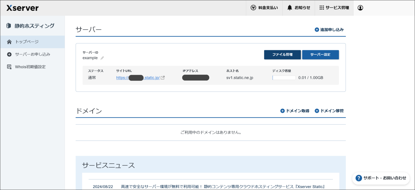This screenshot has height=190, width=415.
Task: Click ドメイン移管 to transfer a domain
Action: click(x=329, y=111)
